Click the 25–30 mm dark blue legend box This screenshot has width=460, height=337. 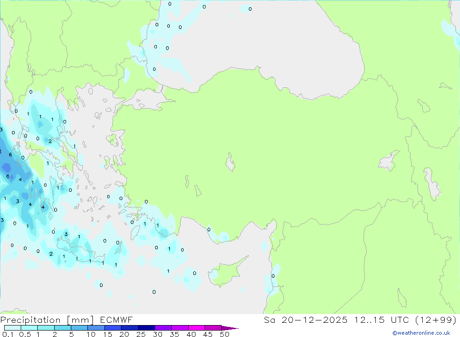click(x=146, y=328)
